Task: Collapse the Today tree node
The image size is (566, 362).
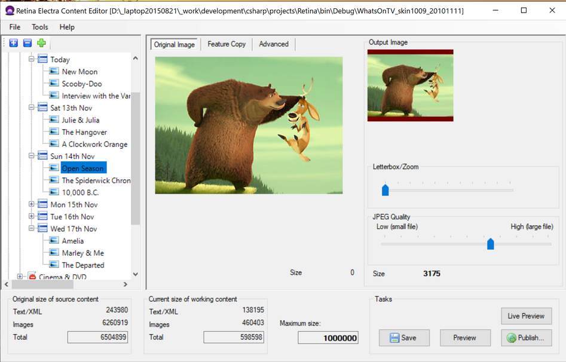Action: (32, 60)
